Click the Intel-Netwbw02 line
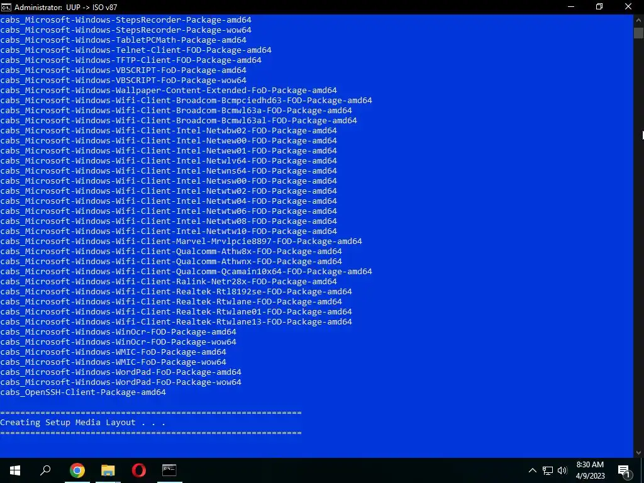Image resolution: width=644 pixels, height=483 pixels. [x=169, y=131]
